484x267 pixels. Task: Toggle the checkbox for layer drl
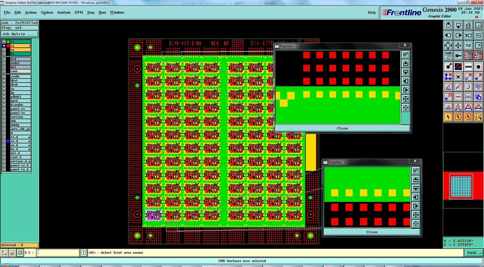point(4,67)
